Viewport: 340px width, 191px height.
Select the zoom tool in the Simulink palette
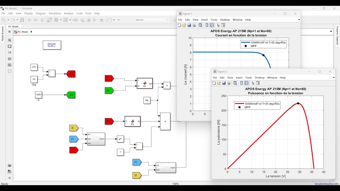(x=10, y=40)
